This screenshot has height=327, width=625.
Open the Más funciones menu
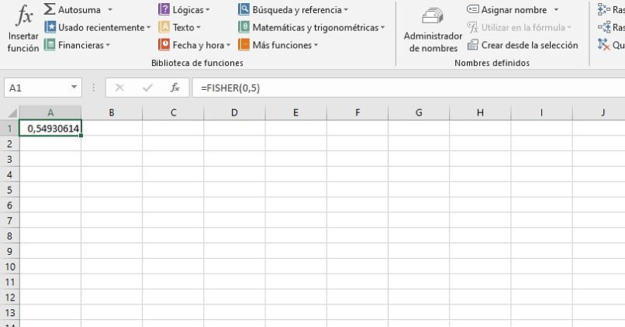pyautogui.click(x=278, y=45)
